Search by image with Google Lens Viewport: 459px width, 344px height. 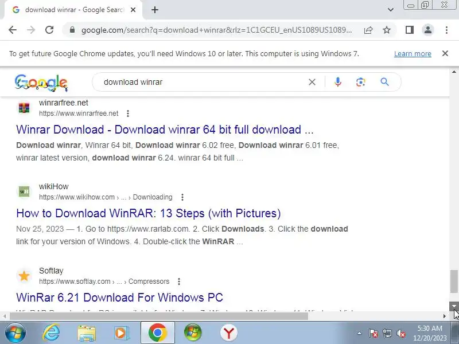tap(361, 82)
